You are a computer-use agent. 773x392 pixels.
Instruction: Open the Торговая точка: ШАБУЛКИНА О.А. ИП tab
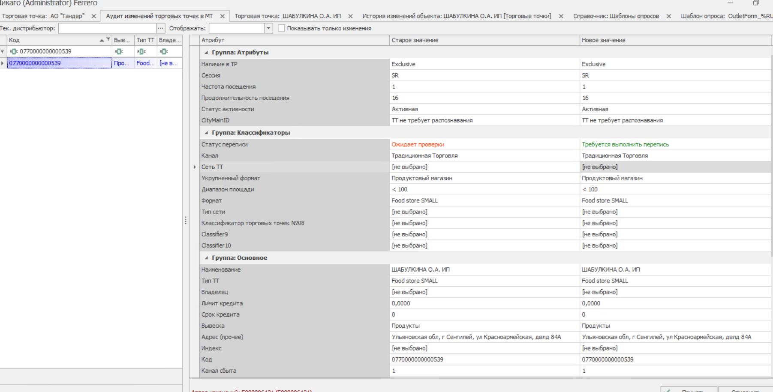(288, 16)
